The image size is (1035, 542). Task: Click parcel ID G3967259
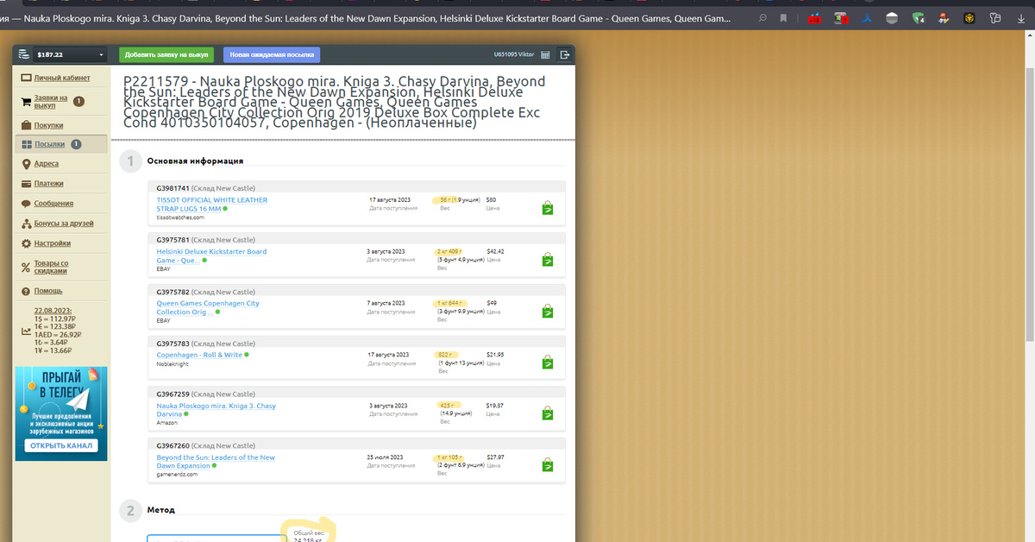(172, 394)
